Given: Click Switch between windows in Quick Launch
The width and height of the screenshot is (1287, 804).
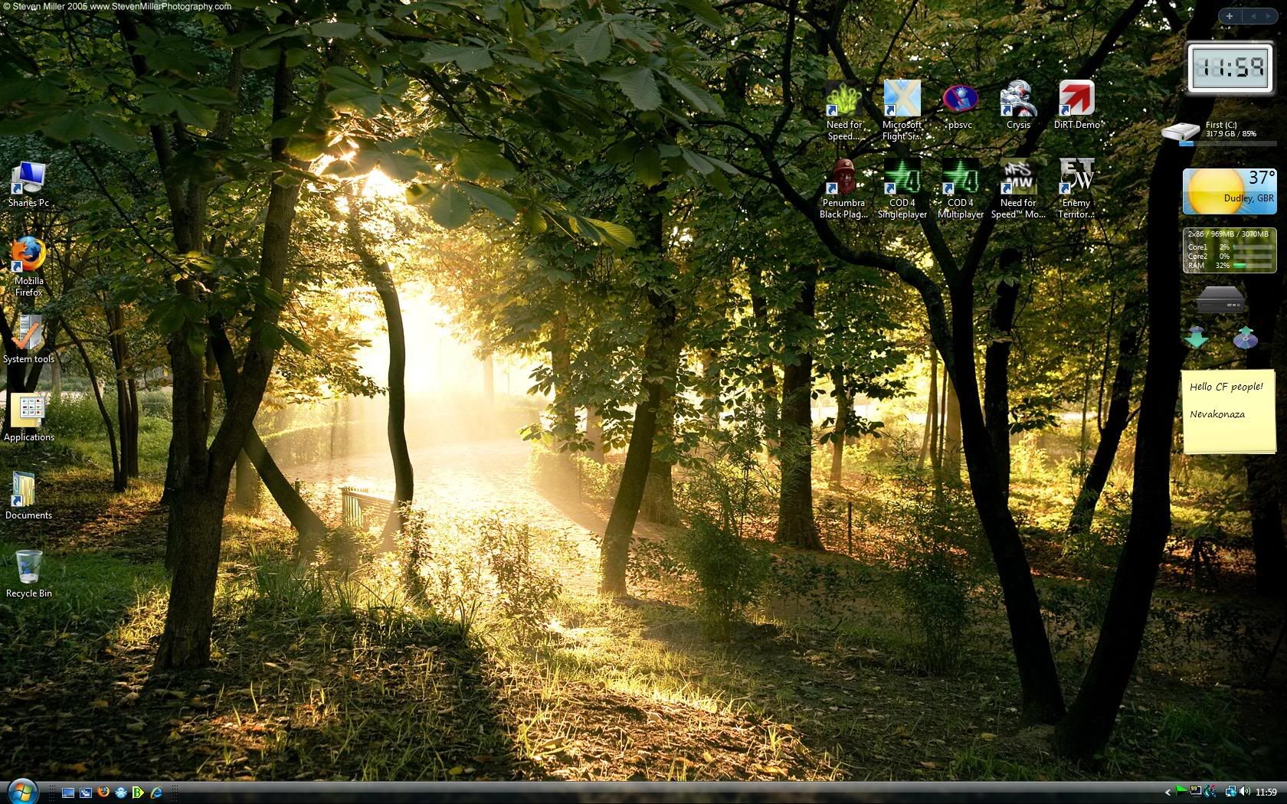Looking at the screenshot, I should 86,793.
